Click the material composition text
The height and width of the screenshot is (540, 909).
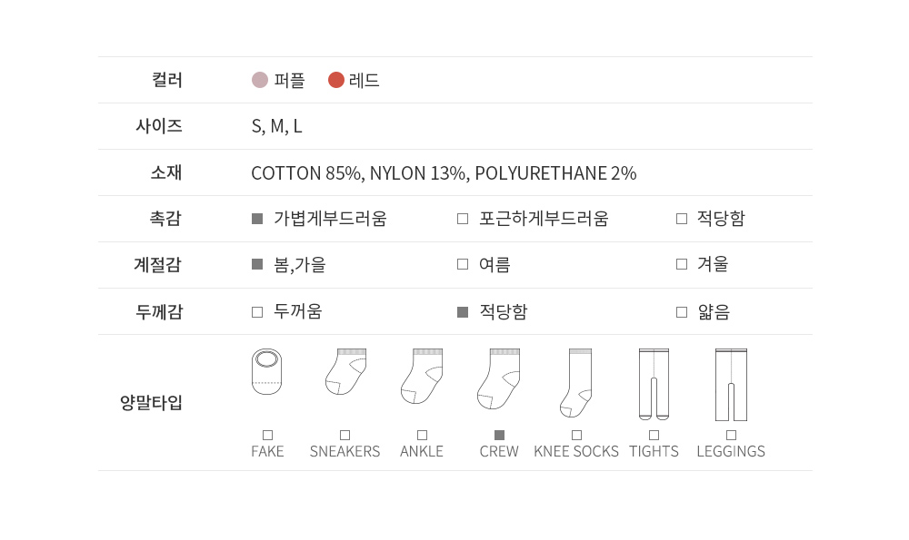[444, 172]
